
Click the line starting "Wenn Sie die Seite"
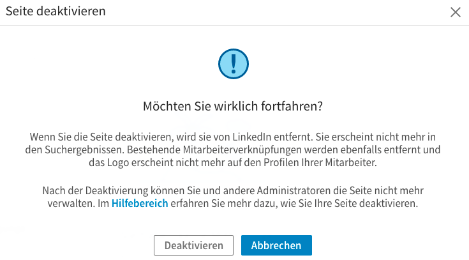[x=234, y=137]
